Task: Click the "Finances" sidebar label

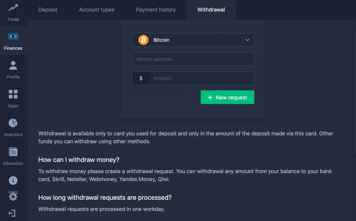Action: pyautogui.click(x=13, y=48)
